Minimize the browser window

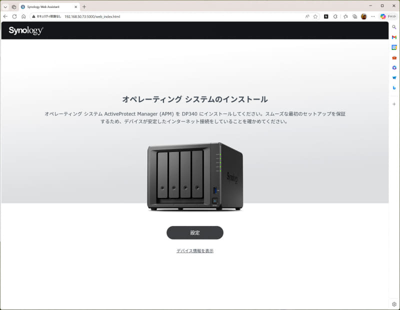[370, 5]
